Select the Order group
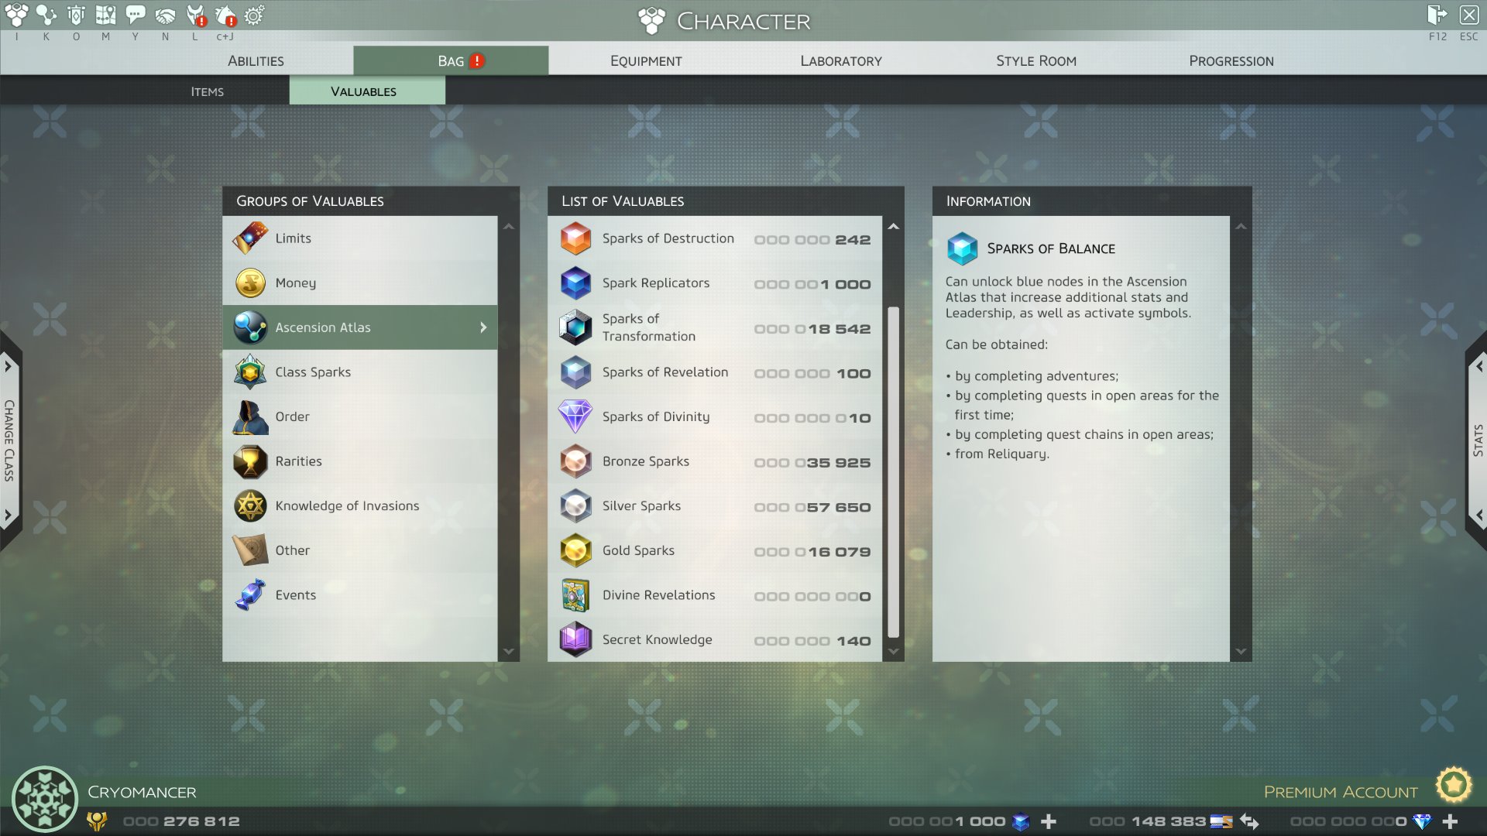 360,416
